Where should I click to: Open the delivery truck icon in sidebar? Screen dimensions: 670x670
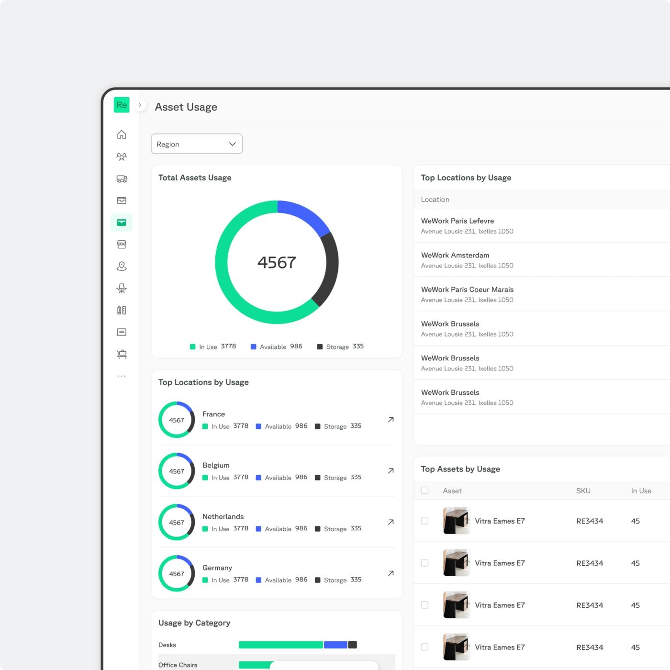click(122, 179)
